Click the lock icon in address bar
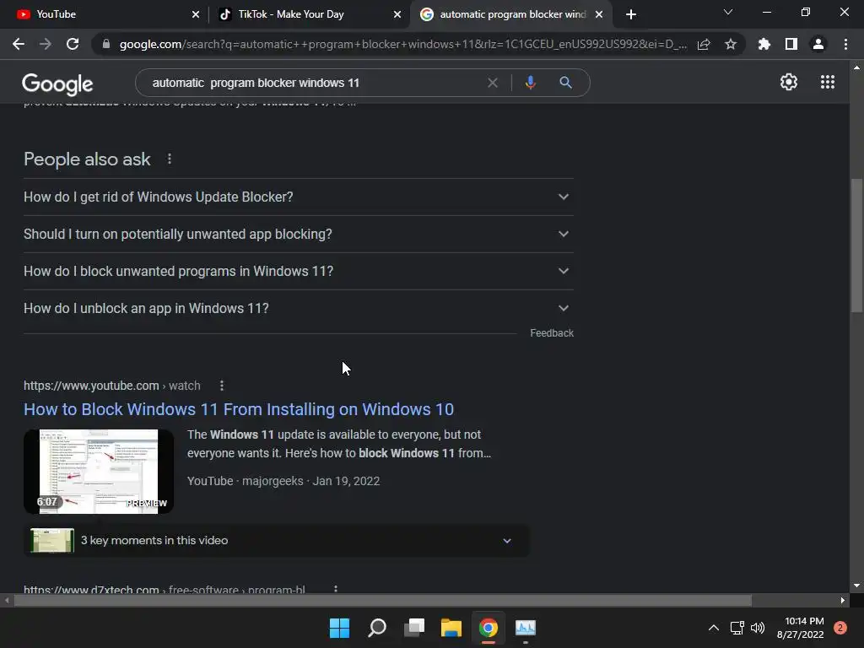Viewport: 864px width, 648px height. (106, 44)
